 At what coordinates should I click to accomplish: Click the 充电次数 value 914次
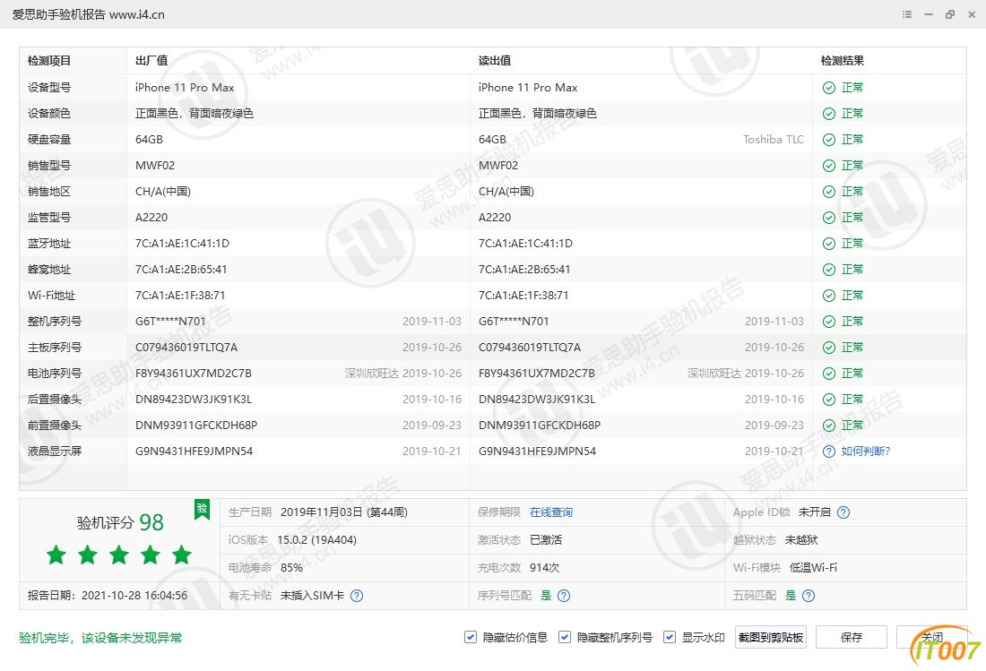click(x=545, y=567)
